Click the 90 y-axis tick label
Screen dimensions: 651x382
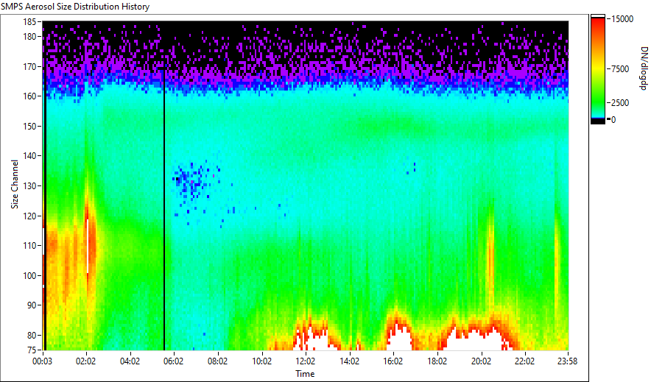tap(32, 305)
